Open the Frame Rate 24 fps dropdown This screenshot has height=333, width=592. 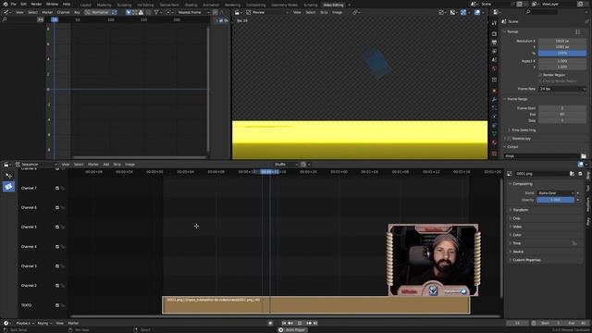pyautogui.click(x=562, y=89)
